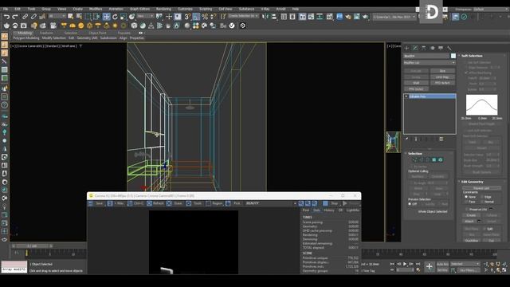Toggle Affect Backfacing checkbox
Viewport: 510px width, 287px height.
[x=466, y=73]
